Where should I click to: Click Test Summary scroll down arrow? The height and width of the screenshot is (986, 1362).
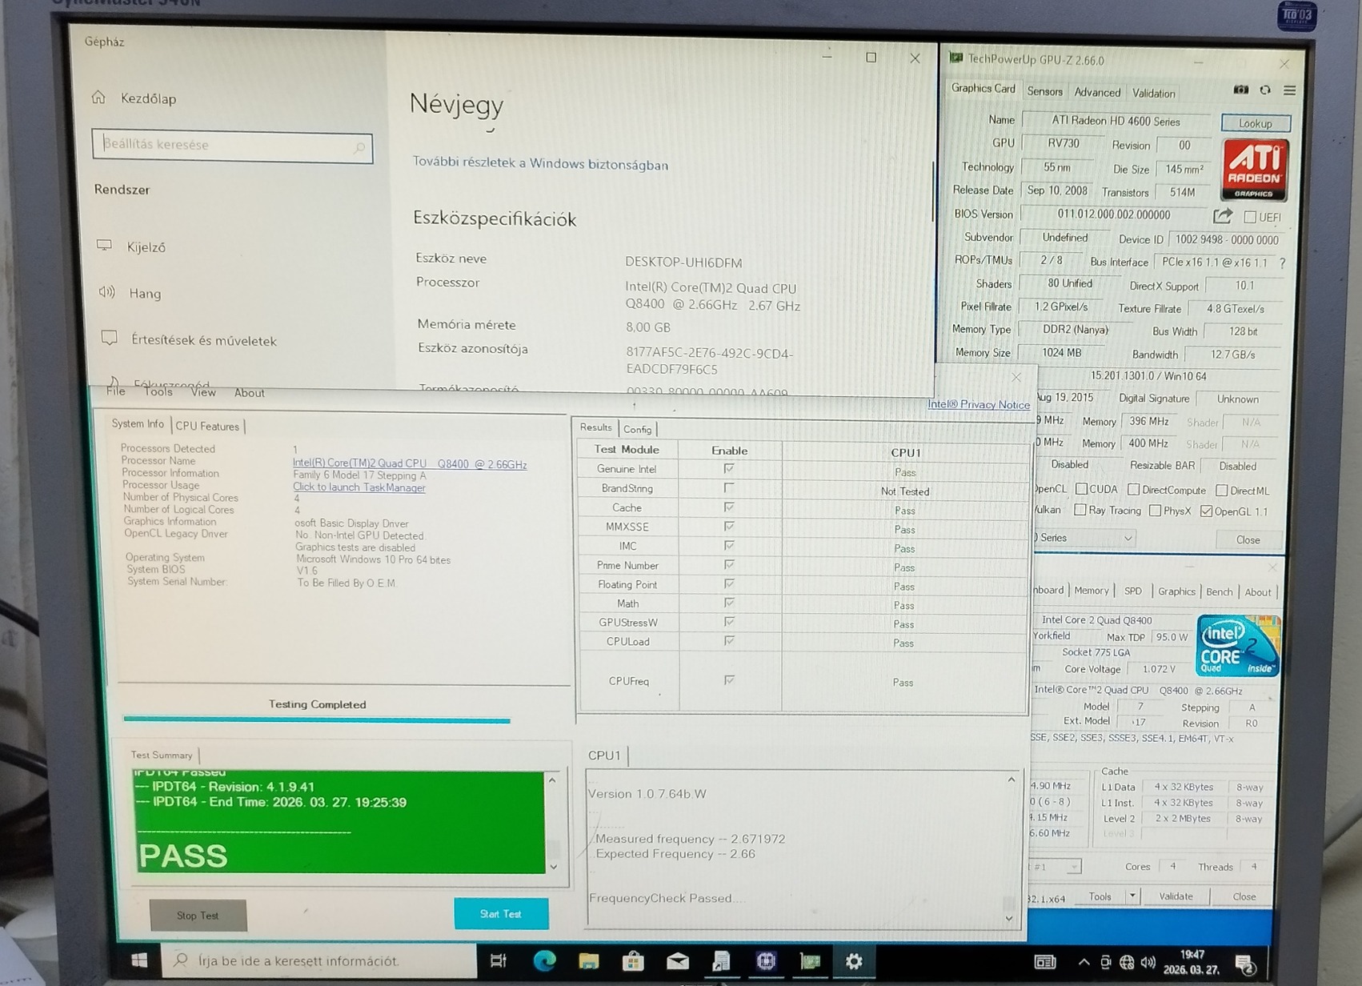pyautogui.click(x=553, y=867)
